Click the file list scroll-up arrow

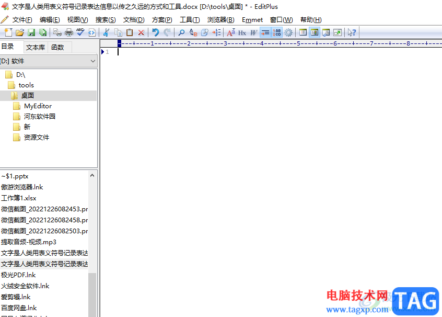(x=92, y=175)
